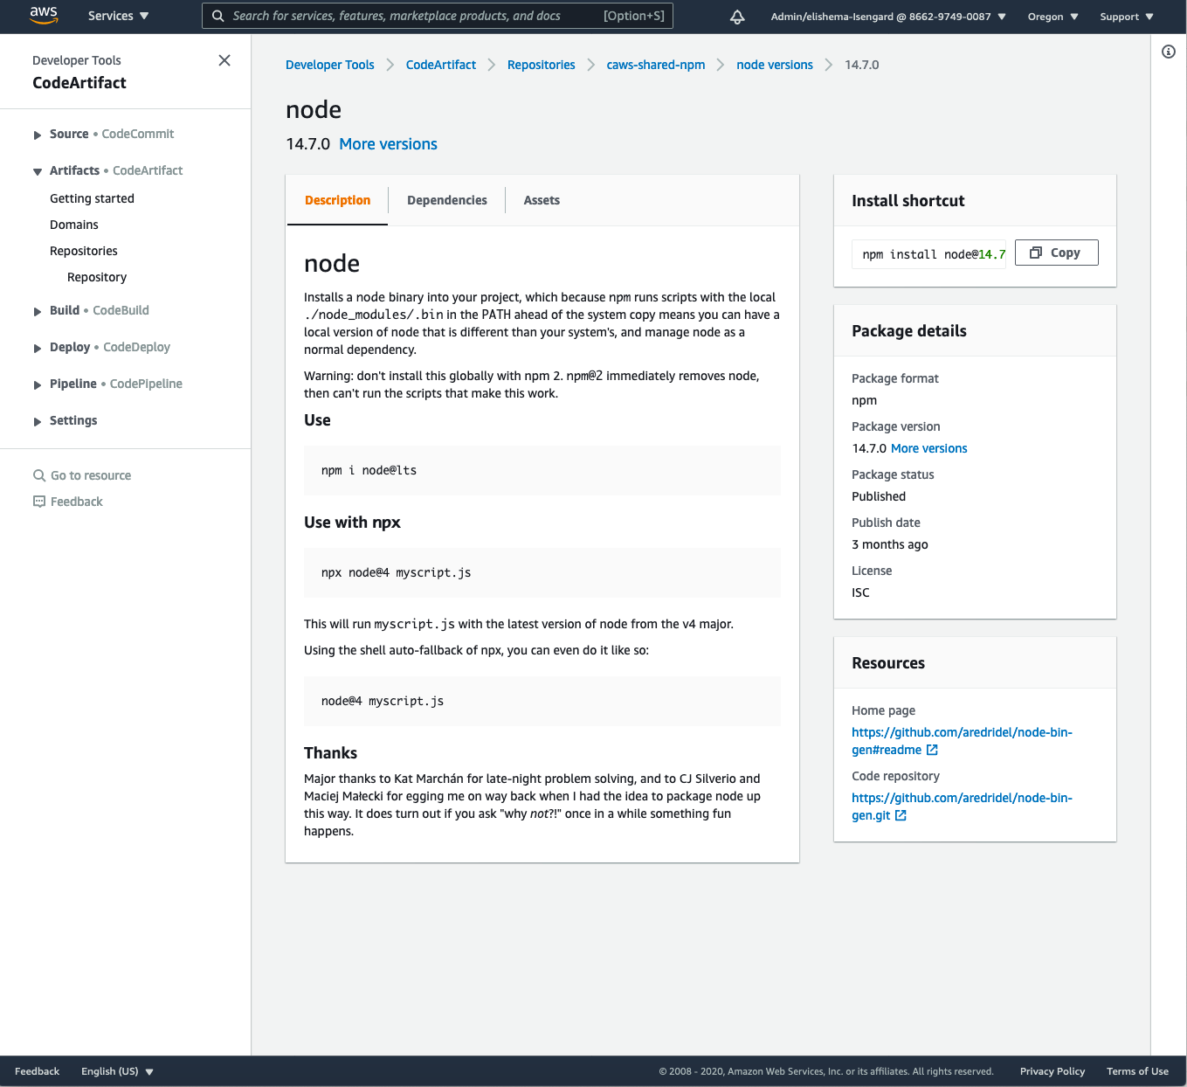1187x1087 pixels.
Task: Click the Feedback chat icon in sidebar
Action: (x=39, y=502)
